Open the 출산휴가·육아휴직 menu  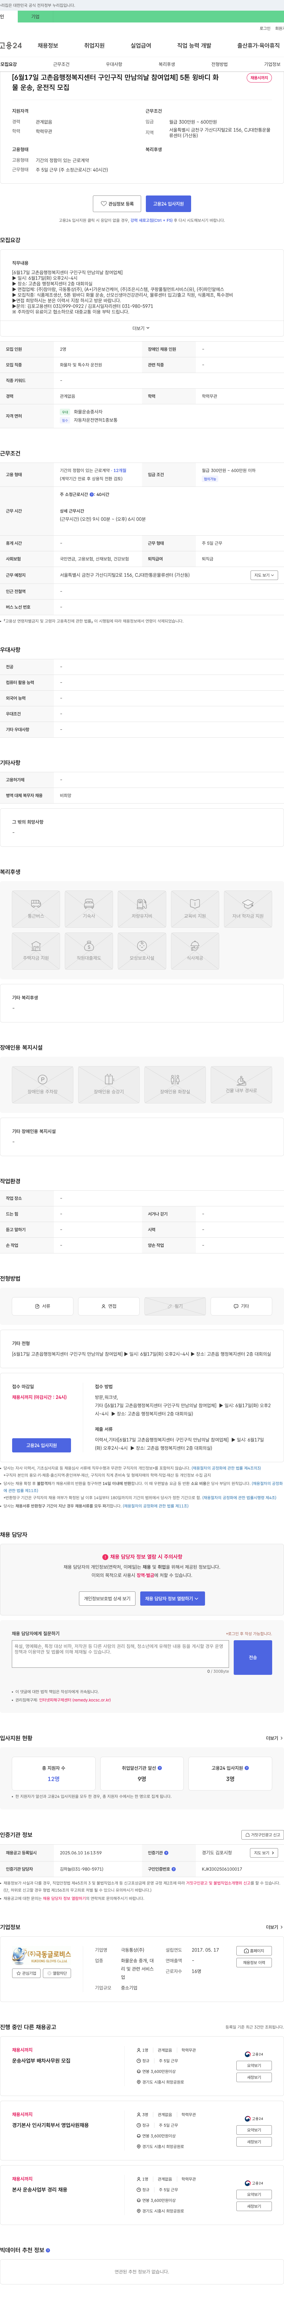point(259,46)
